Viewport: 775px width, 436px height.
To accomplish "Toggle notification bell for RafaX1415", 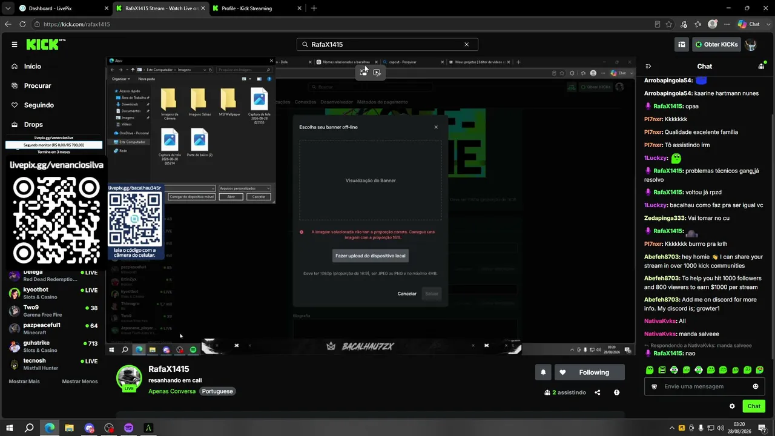I will coord(543,372).
